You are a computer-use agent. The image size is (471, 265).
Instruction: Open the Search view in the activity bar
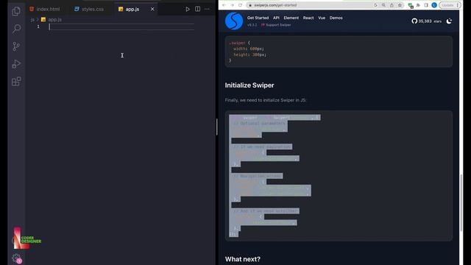click(16, 29)
